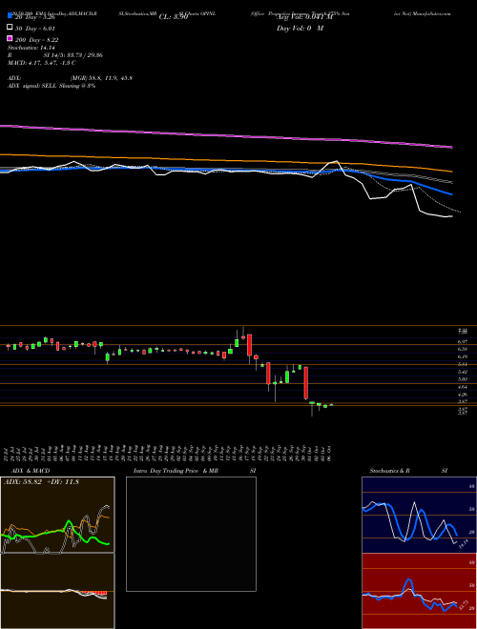Select the '50 Day - 6.01' legend text
The height and width of the screenshot is (629, 477).
[x=35, y=29]
